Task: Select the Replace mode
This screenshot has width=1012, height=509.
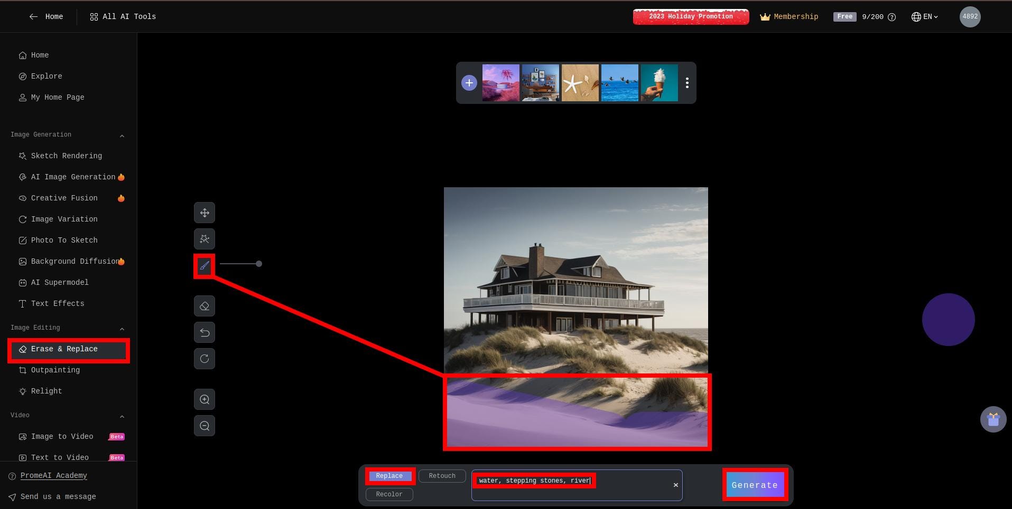Action: [x=389, y=476]
